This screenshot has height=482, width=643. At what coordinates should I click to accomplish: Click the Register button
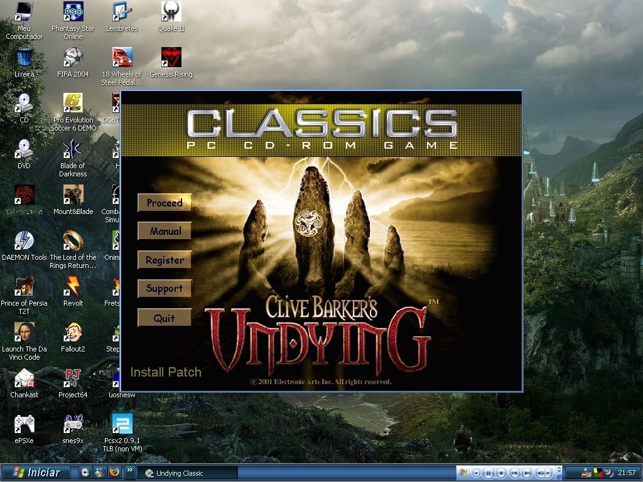pos(165,260)
